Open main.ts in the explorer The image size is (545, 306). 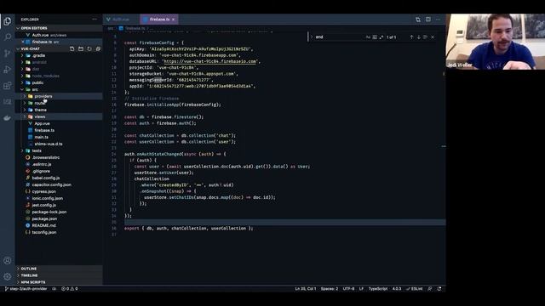click(x=42, y=137)
